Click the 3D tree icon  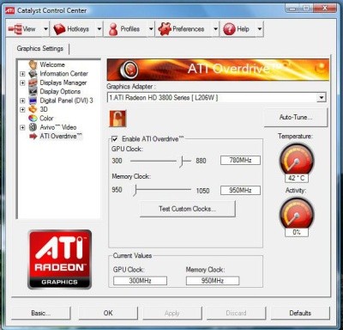pyautogui.click(x=33, y=109)
